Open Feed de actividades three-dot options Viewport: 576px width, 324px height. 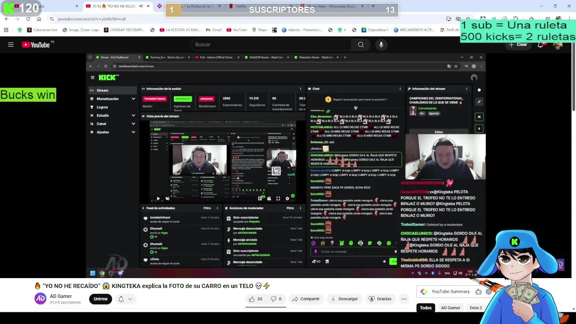pyautogui.click(x=217, y=208)
